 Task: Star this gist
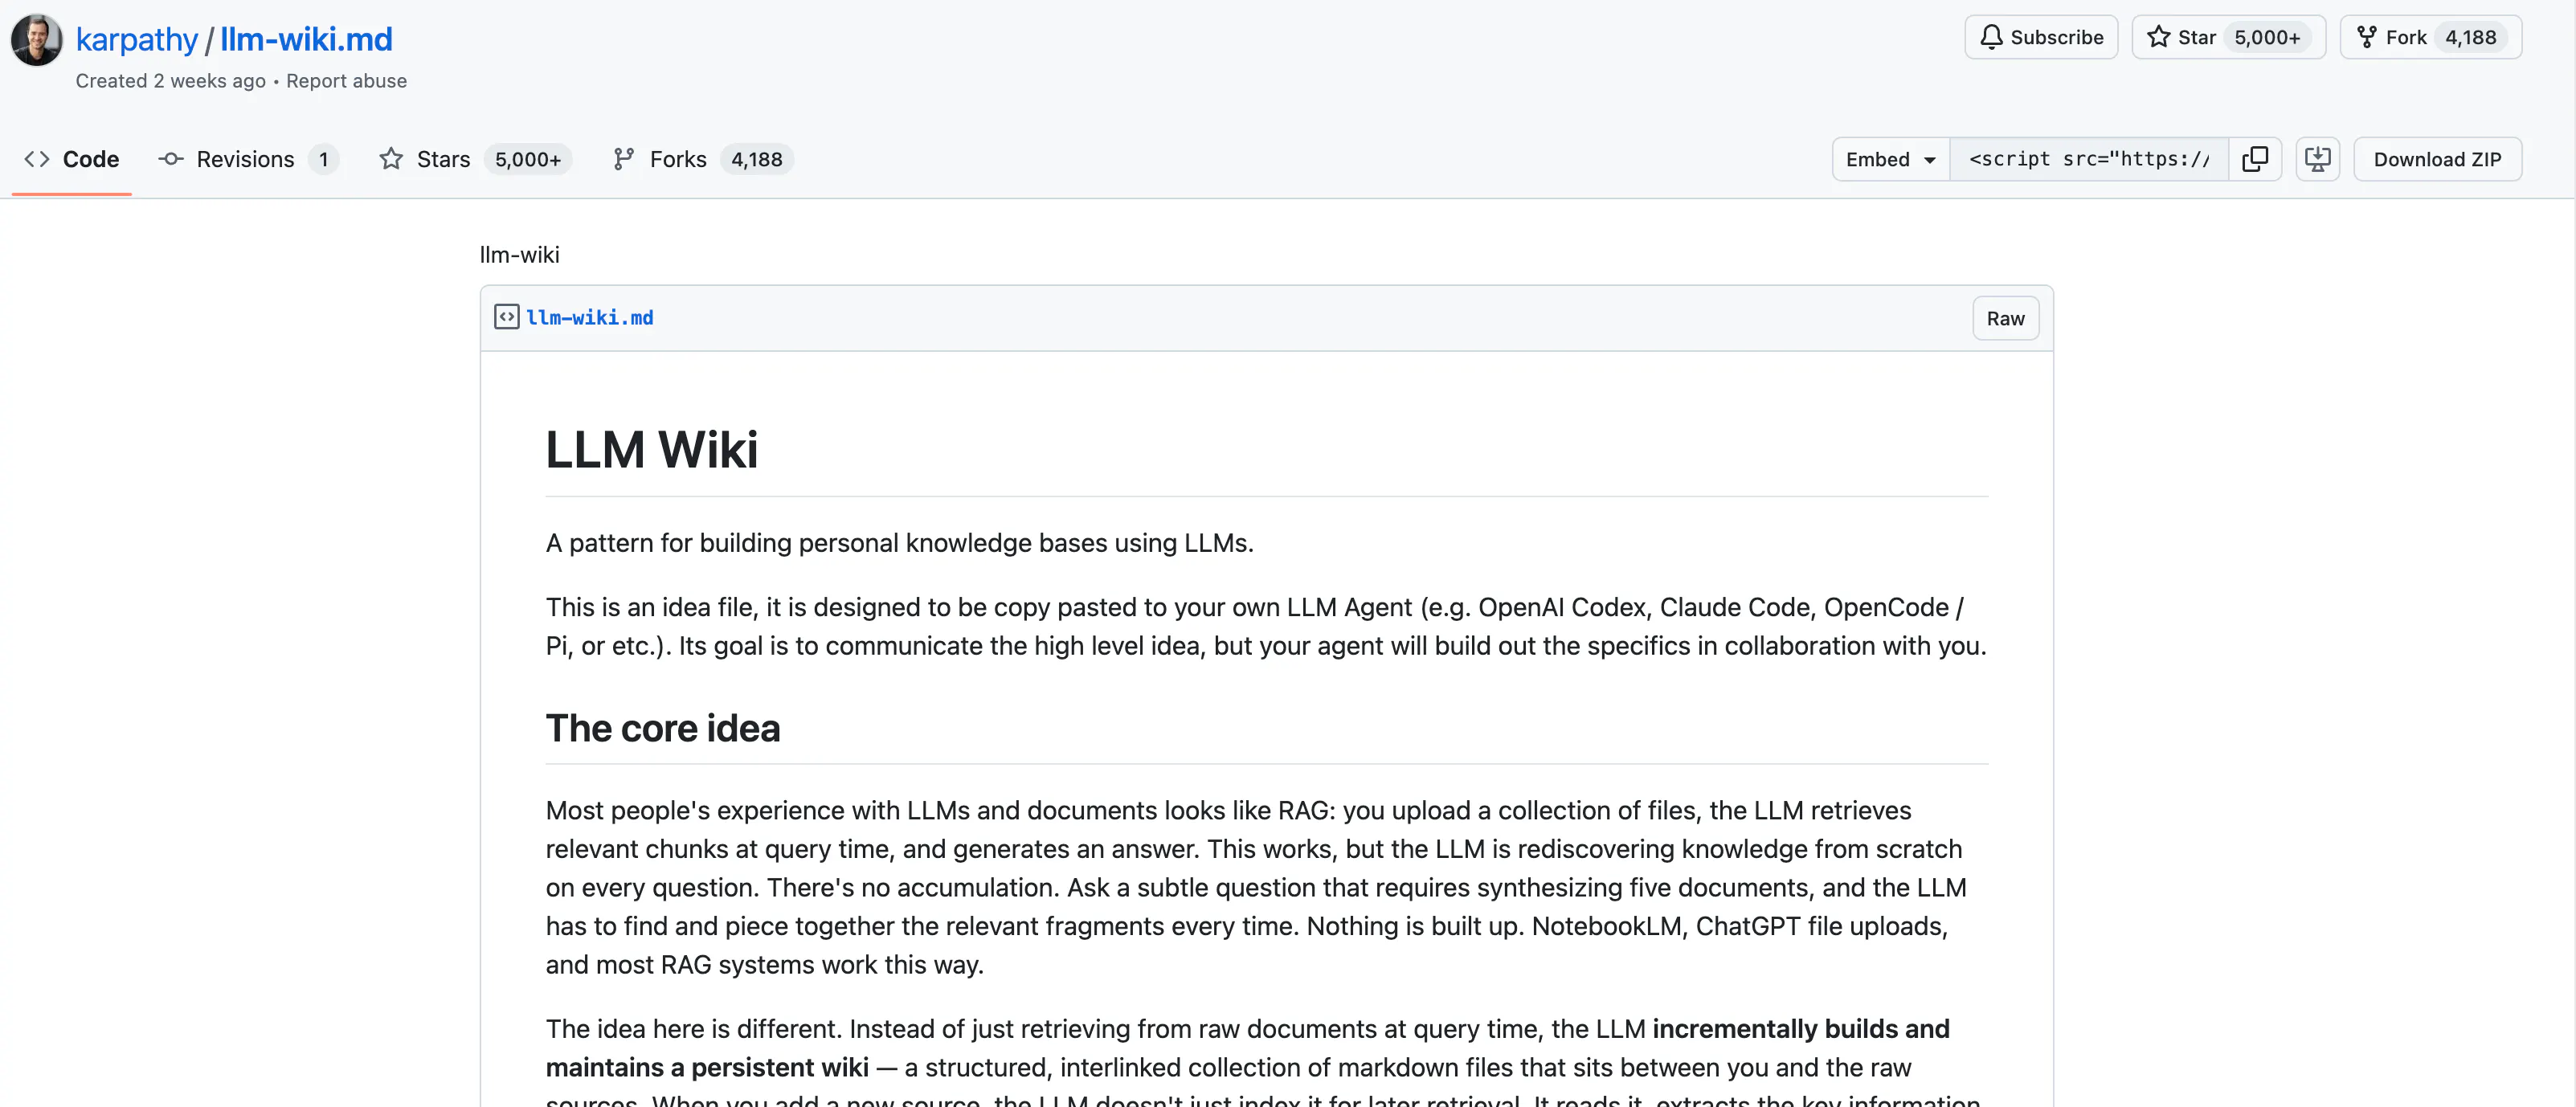pyautogui.click(x=2182, y=37)
